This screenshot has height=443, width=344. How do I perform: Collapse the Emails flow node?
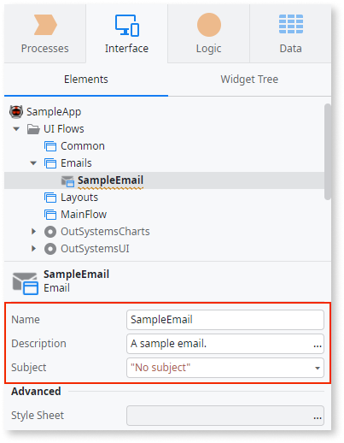[33, 163]
